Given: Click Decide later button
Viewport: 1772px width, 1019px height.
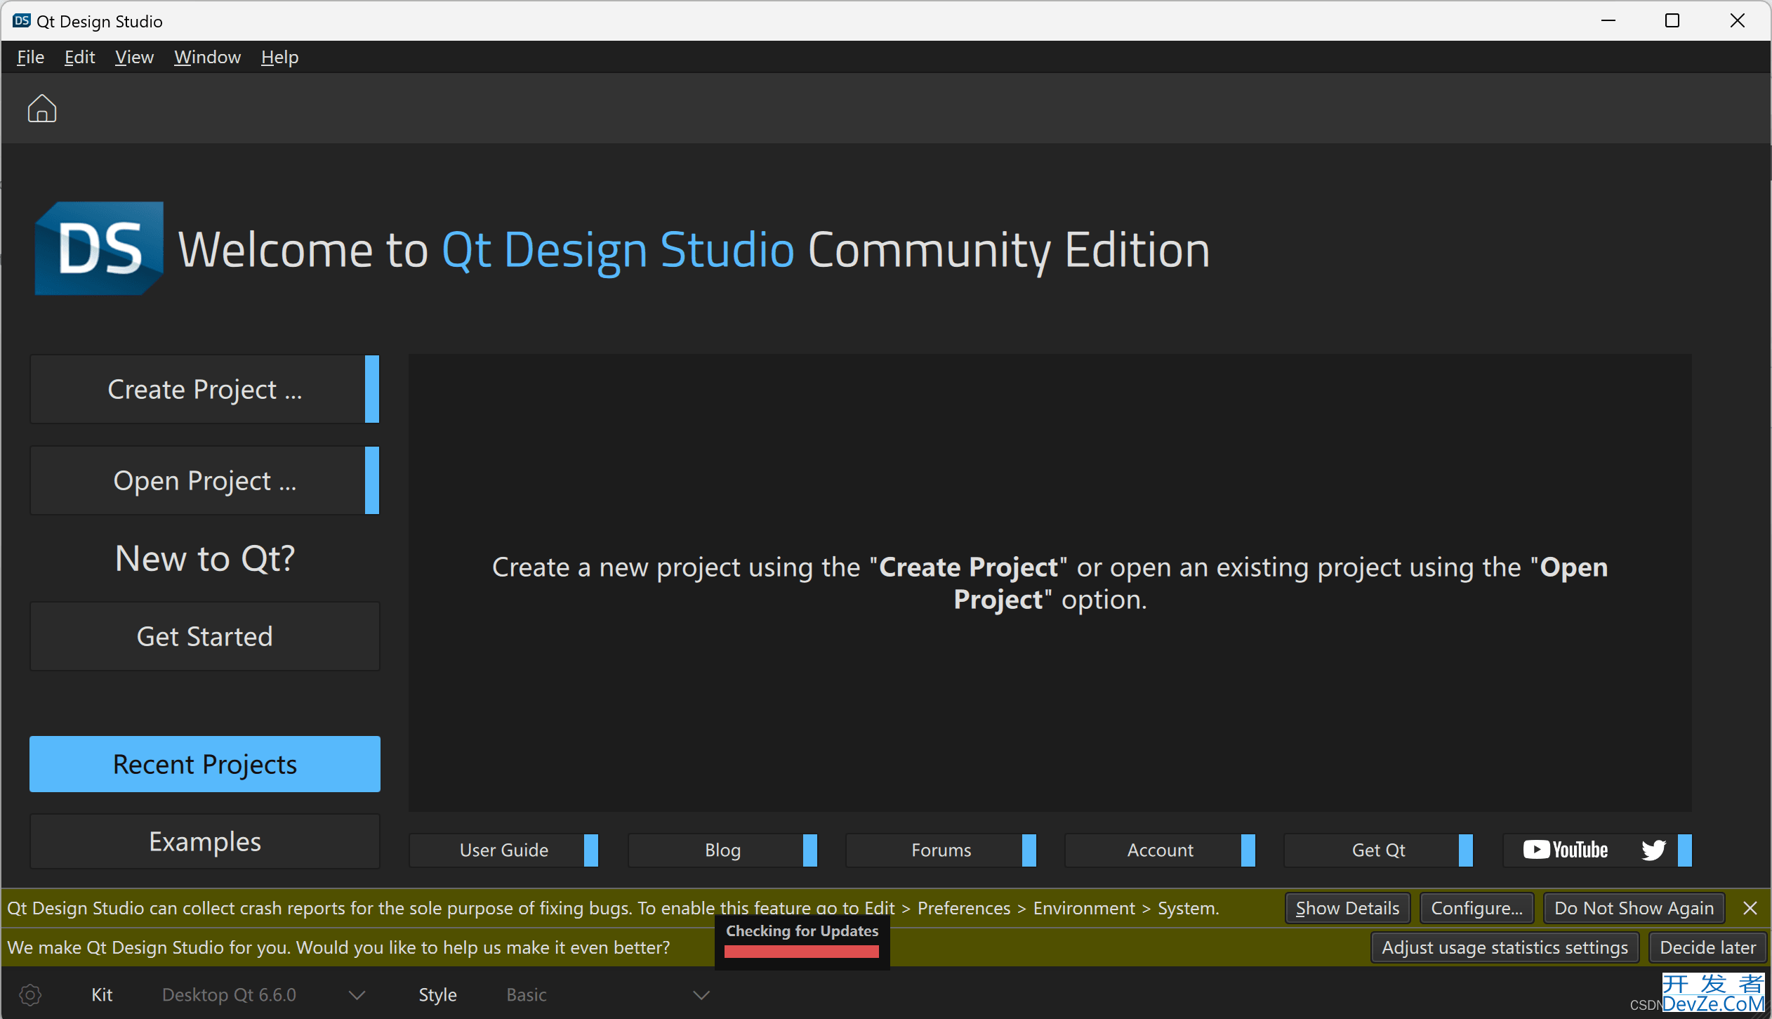Looking at the screenshot, I should point(1707,947).
